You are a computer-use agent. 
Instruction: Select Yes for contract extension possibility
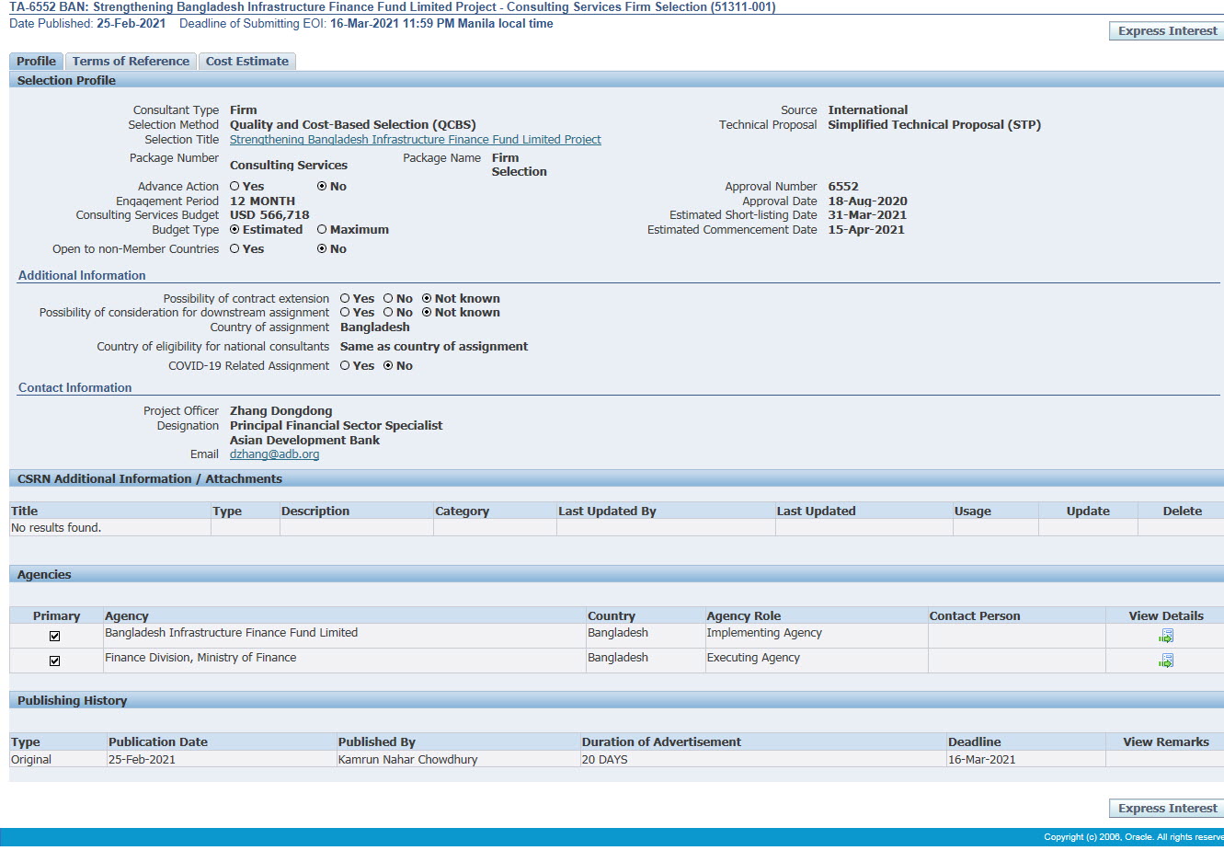tap(345, 298)
